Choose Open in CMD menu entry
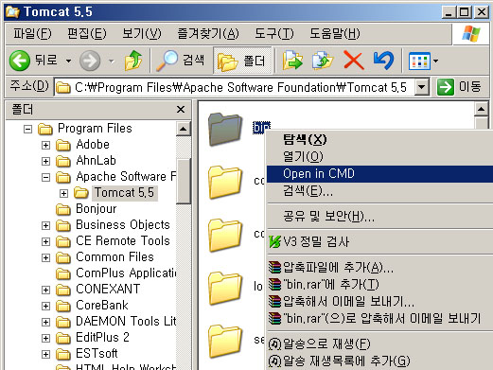This screenshot has height=370, width=493. tap(379, 174)
